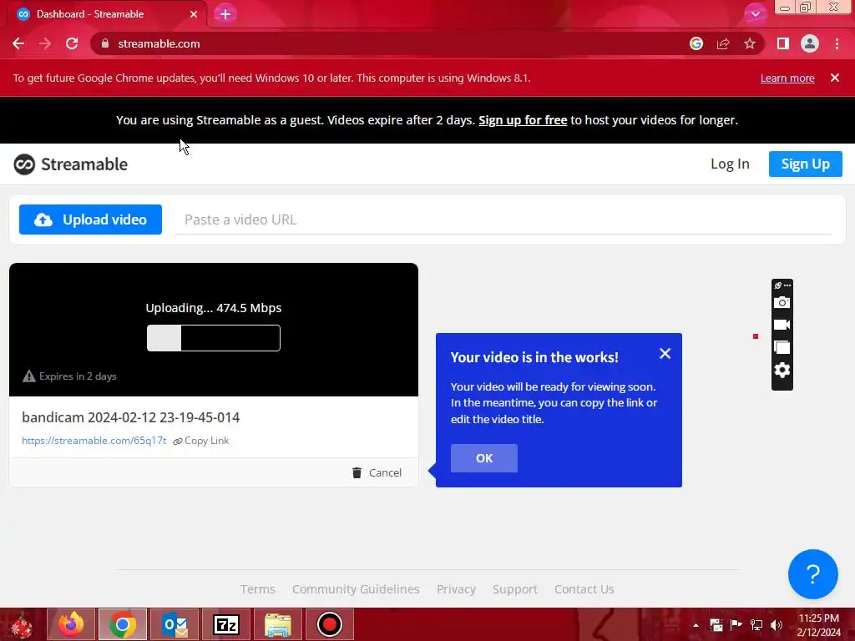Expand the tab search dropdown
The height and width of the screenshot is (641, 855).
[755, 13]
